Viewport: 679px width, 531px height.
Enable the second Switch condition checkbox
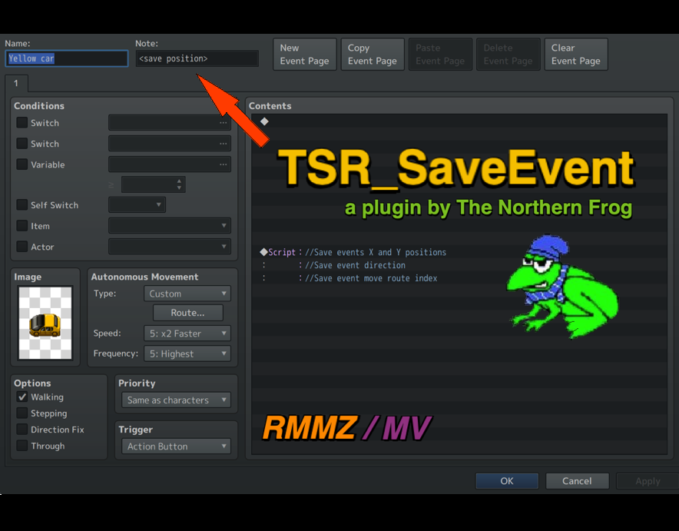point(22,144)
